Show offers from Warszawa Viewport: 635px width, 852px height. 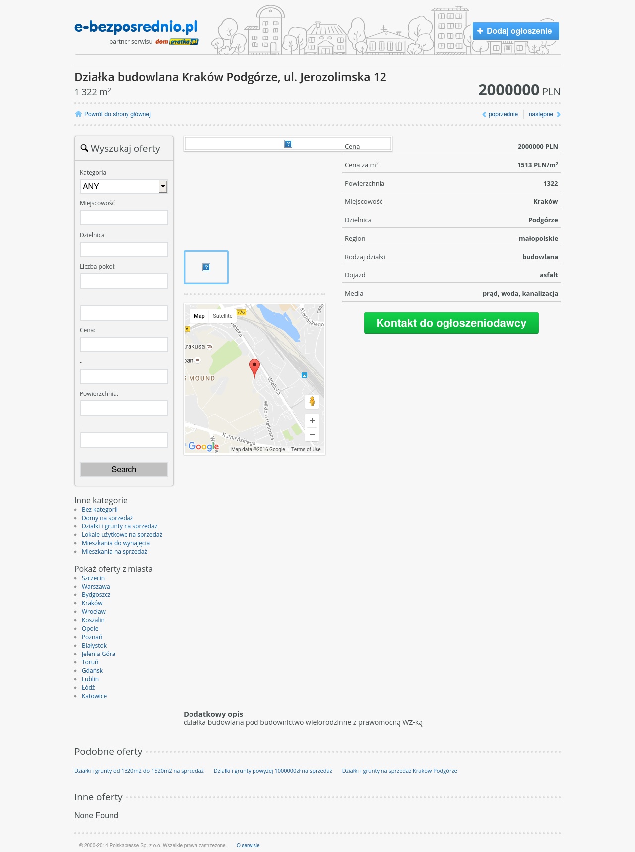96,587
